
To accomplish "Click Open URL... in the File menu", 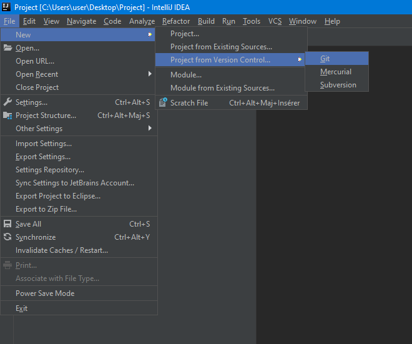I will [79, 61].
